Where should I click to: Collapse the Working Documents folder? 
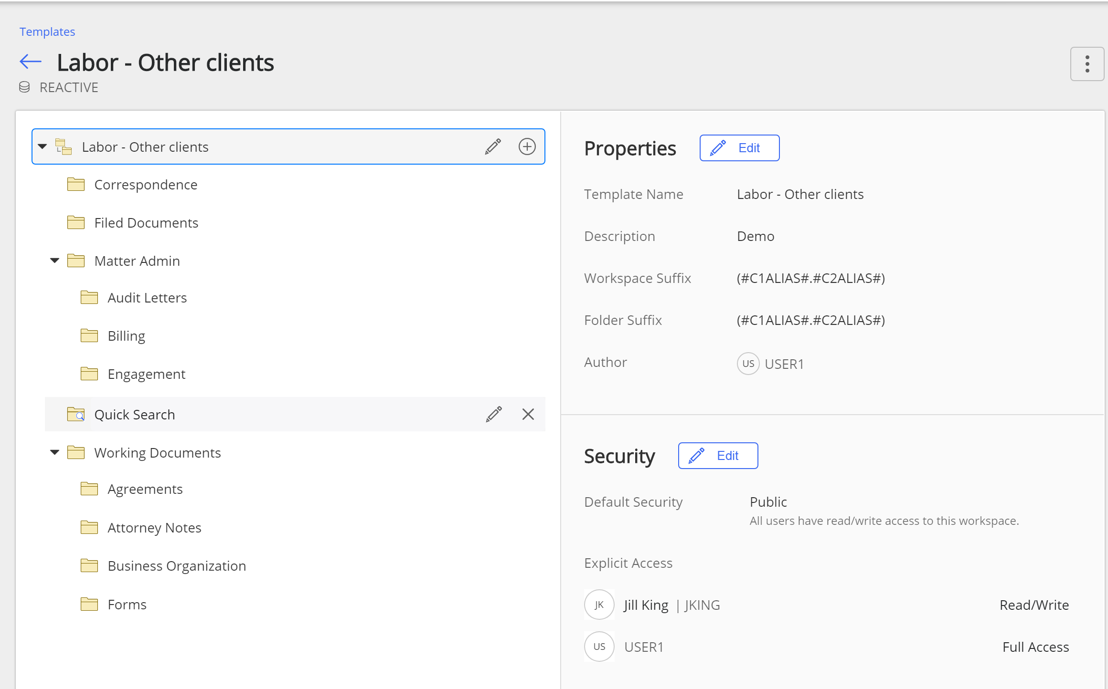click(55, 452)
